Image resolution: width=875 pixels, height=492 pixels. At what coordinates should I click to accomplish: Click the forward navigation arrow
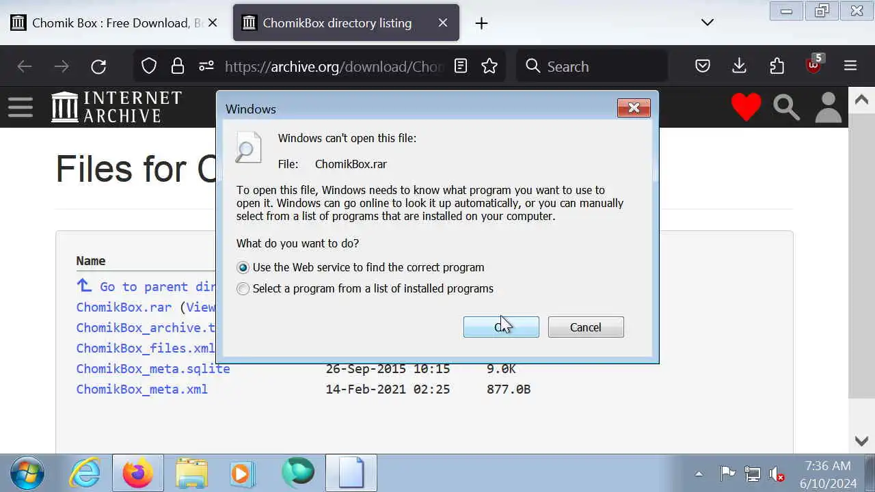tap(62, 66)
